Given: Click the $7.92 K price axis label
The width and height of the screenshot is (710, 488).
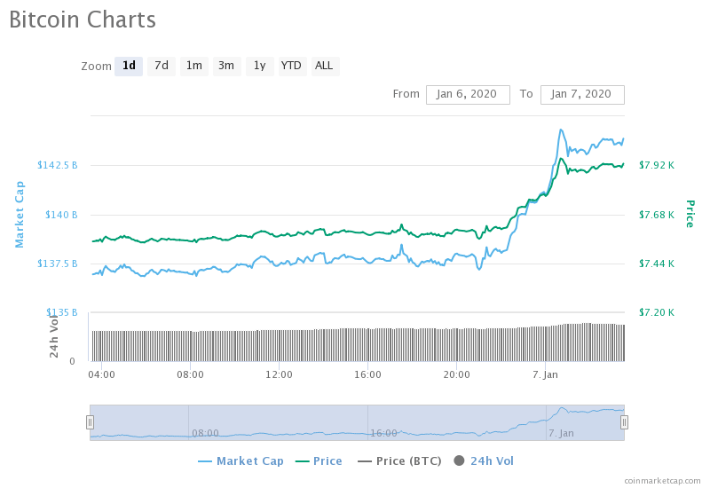Looking at the screenshot, I should tap(657, 165).
